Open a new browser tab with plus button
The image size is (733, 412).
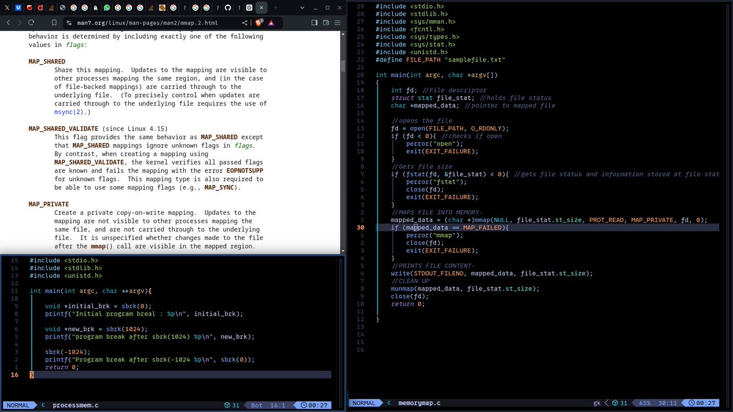coord(275,8)
